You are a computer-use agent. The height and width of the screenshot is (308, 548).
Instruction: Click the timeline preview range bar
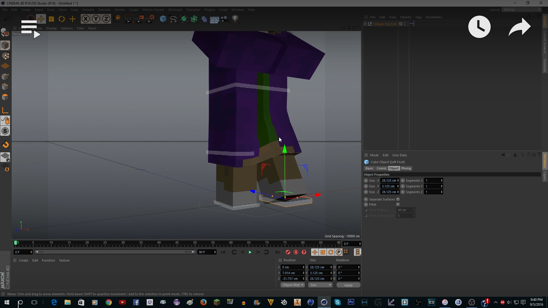tap(115, 252)
